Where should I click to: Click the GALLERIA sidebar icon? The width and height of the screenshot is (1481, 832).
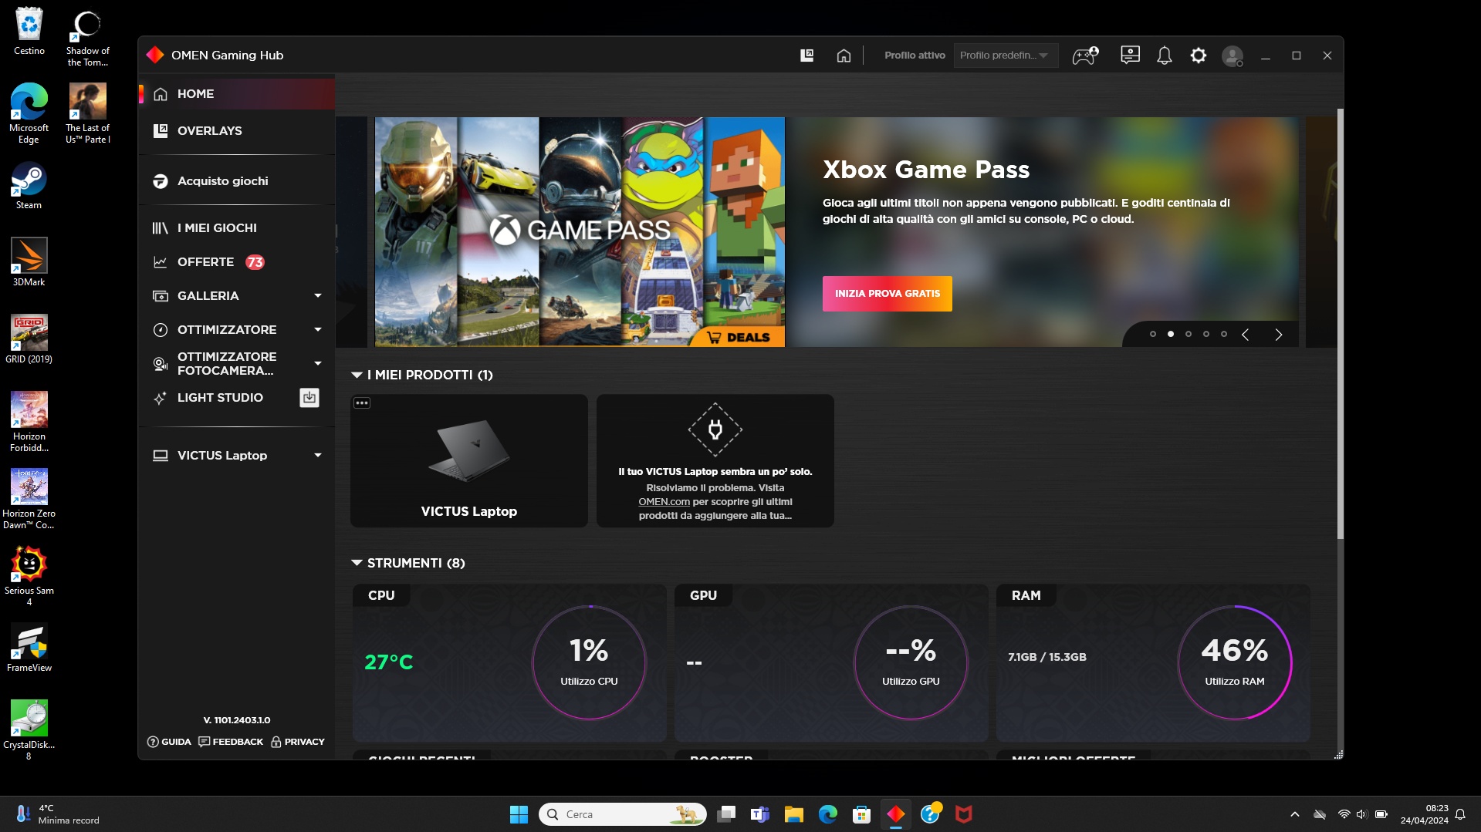(x=161, y=296)
